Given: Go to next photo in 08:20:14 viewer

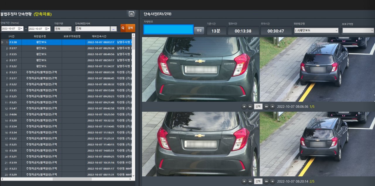Looking at the screenshot, I should click(x=266, y=181).
